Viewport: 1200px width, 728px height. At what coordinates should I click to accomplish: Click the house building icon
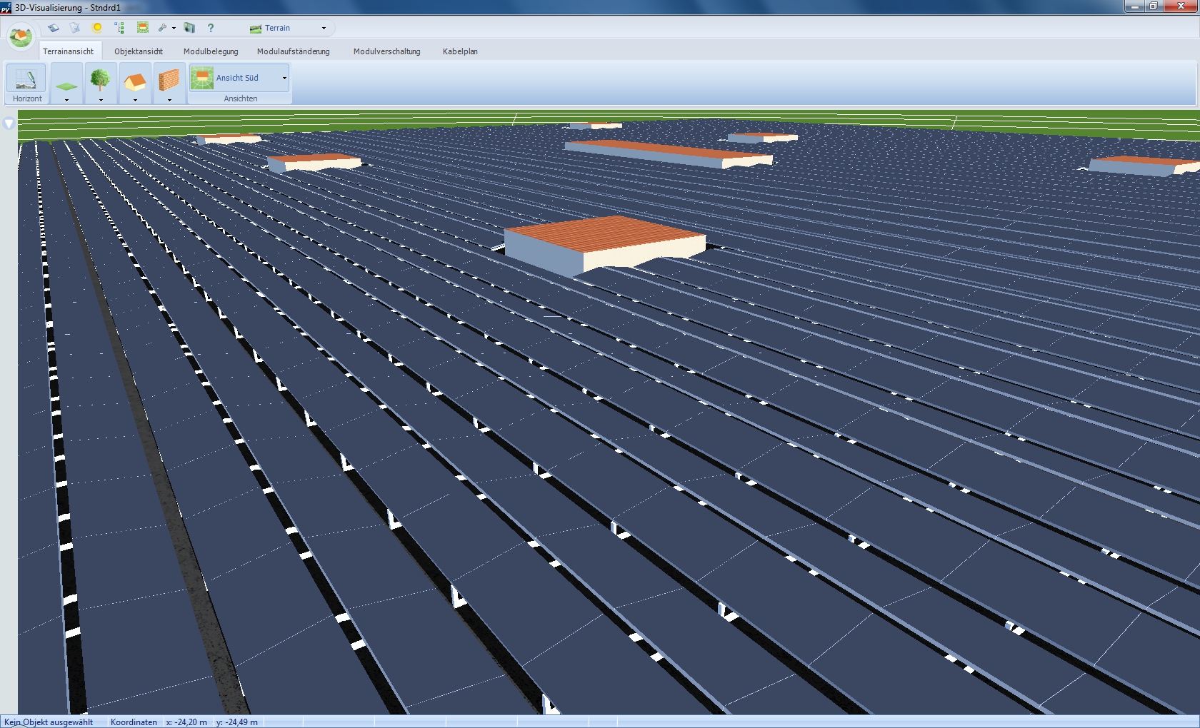click(x=134, y=80)
